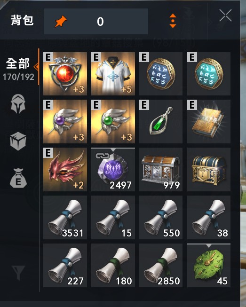Choose the green emerald earring

[x=161, y=122]
